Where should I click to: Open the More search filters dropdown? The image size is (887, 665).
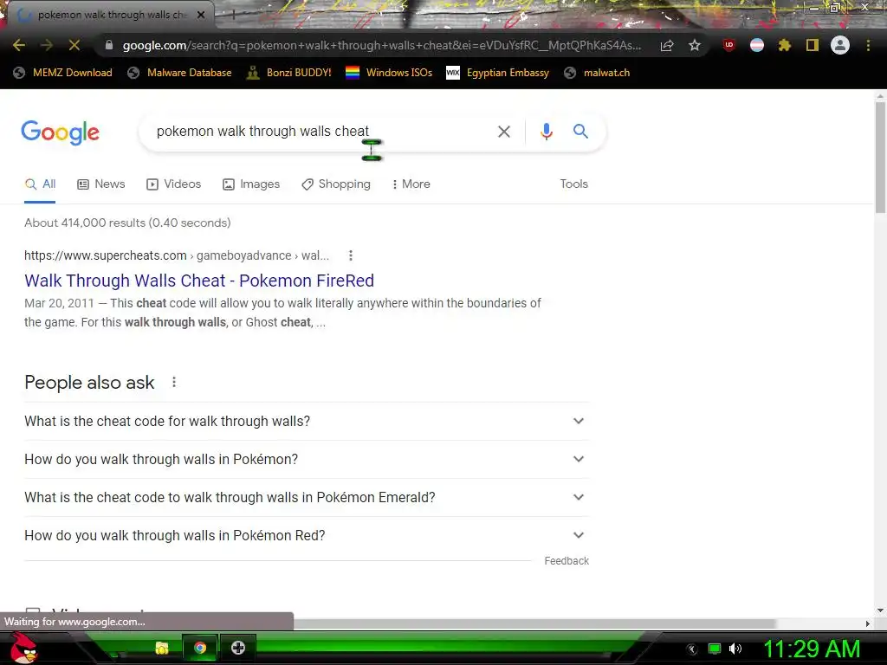[411, 184]
